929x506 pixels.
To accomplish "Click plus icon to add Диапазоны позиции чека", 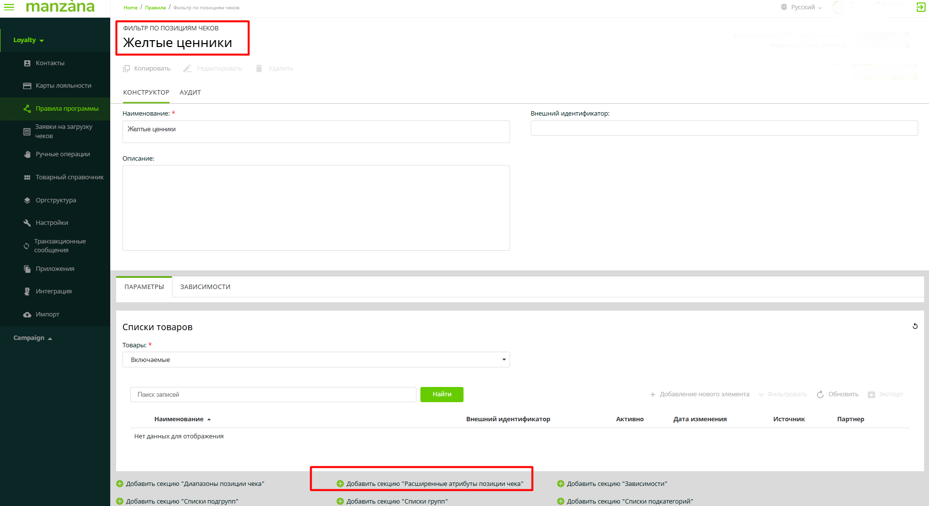I will tap(120, 484).
